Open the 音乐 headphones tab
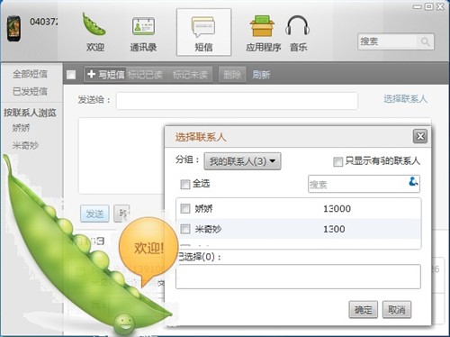Viewport: 450px width, 337px height. click(298, 33)
